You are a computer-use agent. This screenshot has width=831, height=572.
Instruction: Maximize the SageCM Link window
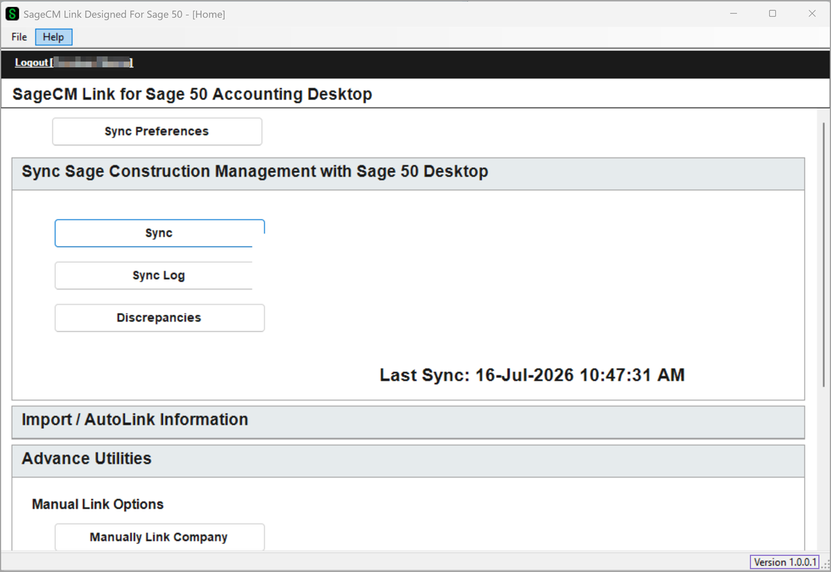coord(773,13)
